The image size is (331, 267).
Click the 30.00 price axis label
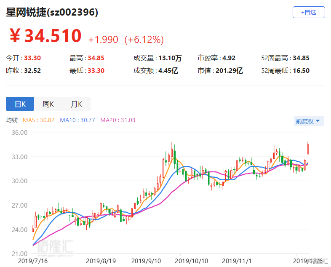tap(19, 181)
